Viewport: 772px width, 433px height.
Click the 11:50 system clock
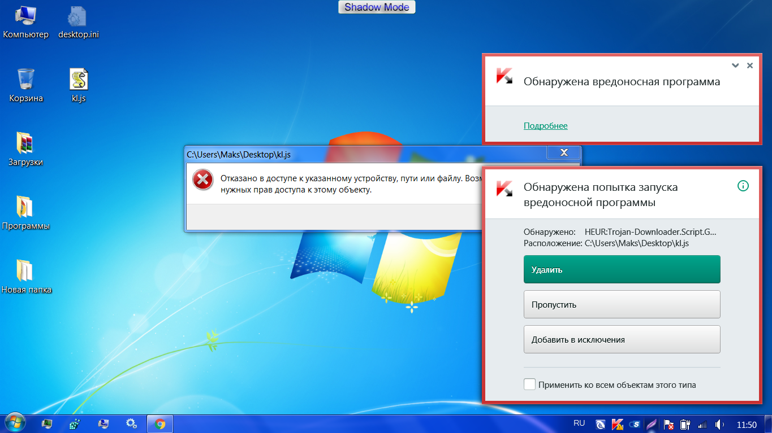point(747,424)
